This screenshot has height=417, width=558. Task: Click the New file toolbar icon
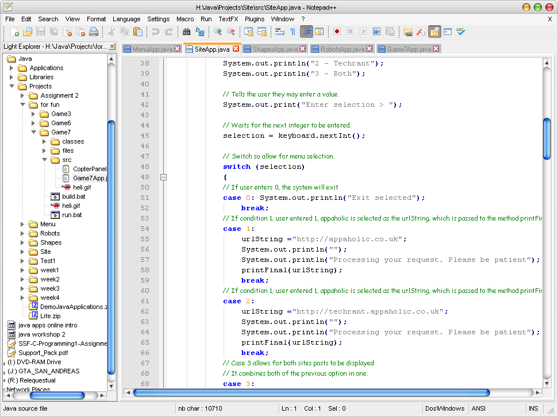click(x=14, y=32)
